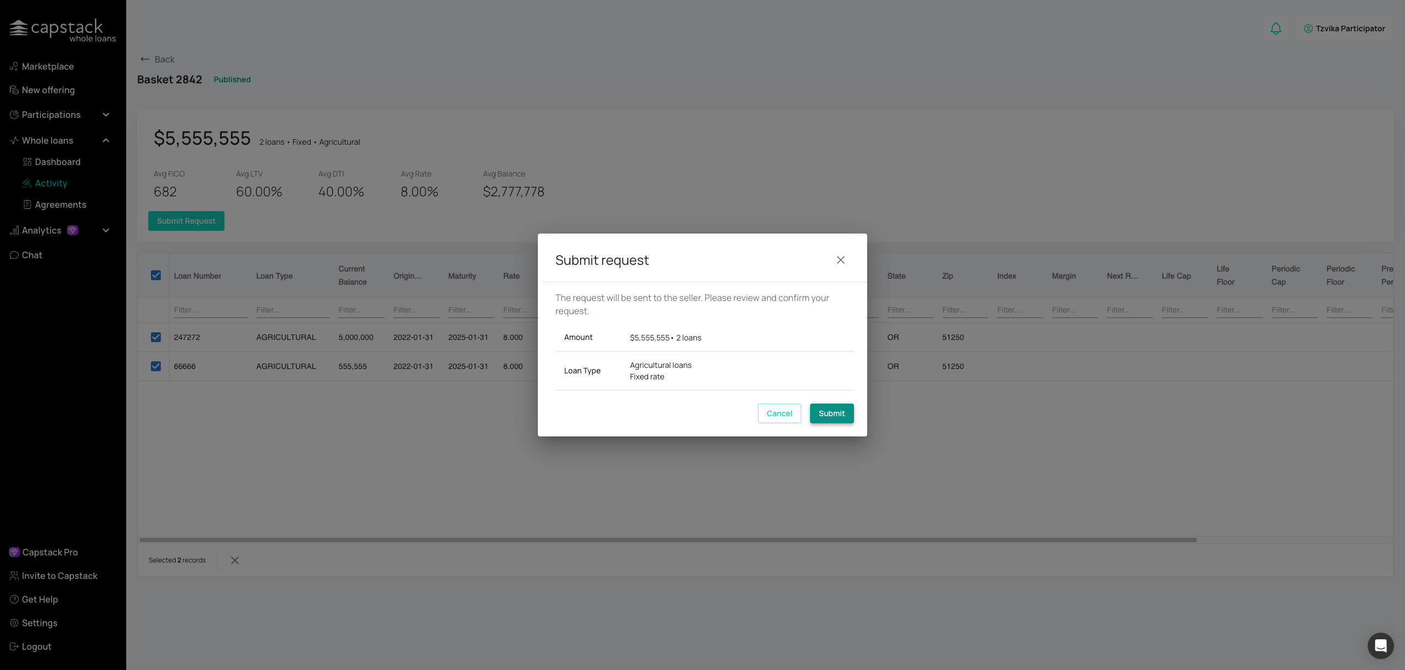
Task: Uncheck loan 247272 row checkbox
Action: 156,337
